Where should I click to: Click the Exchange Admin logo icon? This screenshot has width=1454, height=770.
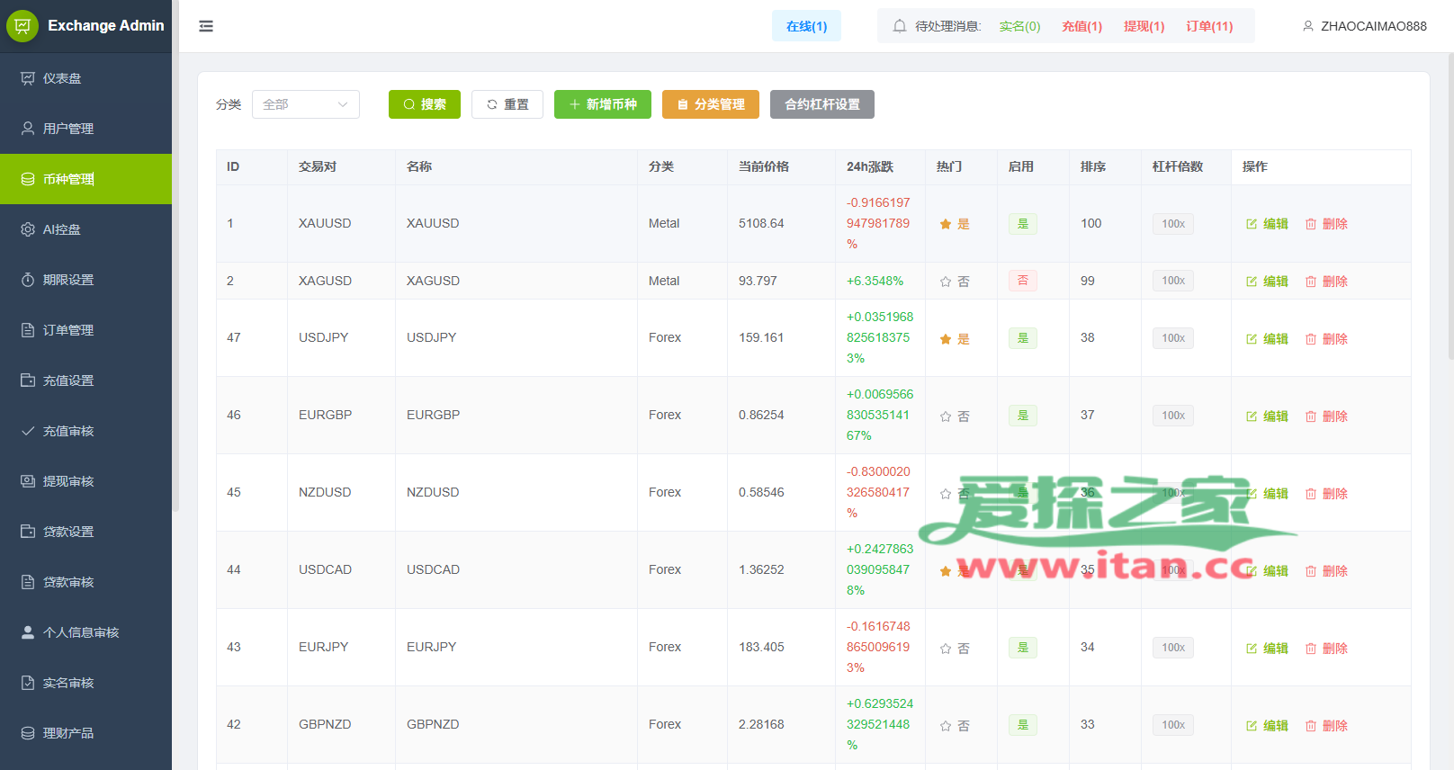pyautogui.click(x=22, y=26)
